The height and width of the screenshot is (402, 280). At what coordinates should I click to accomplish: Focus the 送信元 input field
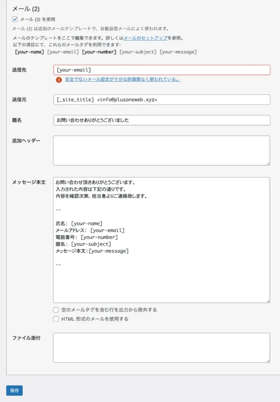pyautogui.click(x=162, y=100)
